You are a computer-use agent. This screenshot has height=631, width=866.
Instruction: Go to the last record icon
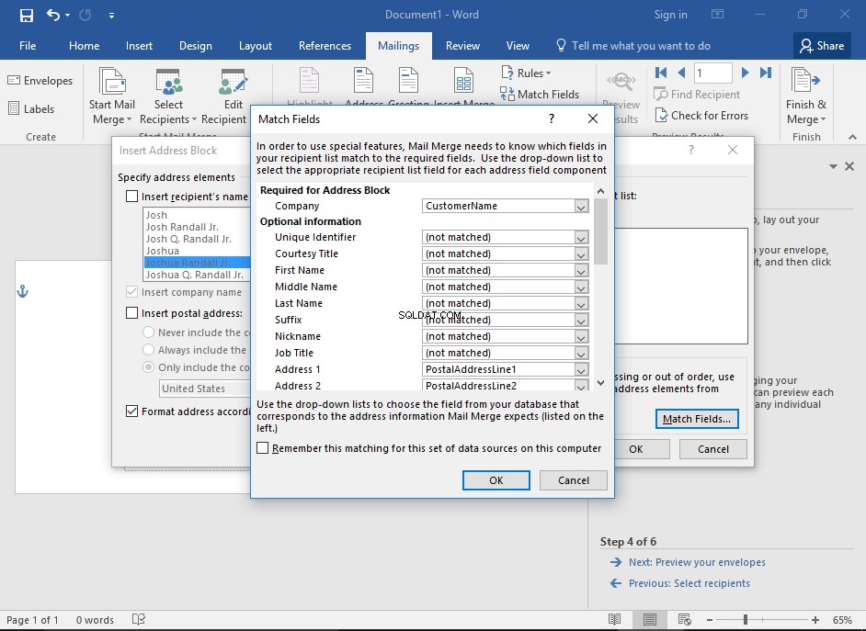(x=766, y=73)
